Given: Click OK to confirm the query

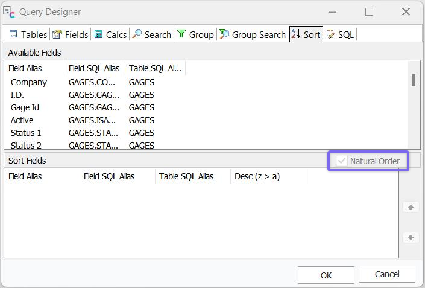Looking at the screenshot, I should (326, 275).
